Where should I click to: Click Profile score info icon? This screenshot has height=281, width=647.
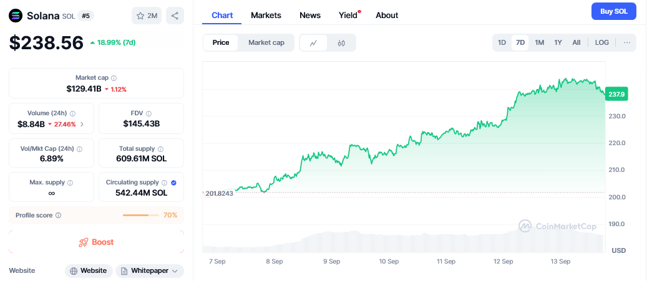[x=58, y=215]
